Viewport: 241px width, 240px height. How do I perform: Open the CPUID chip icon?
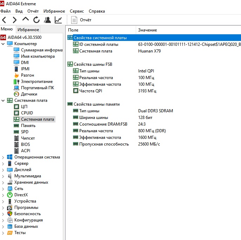[x=16, y=113]
